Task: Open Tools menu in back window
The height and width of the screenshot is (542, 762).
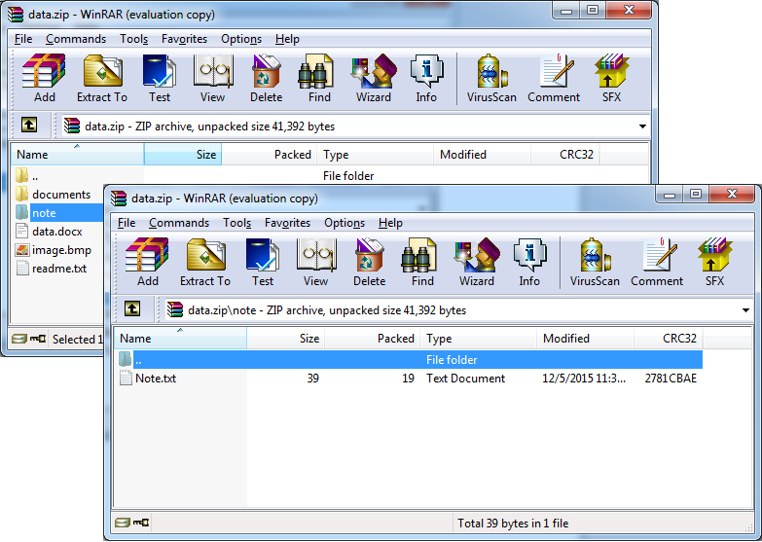Action: 133,39
